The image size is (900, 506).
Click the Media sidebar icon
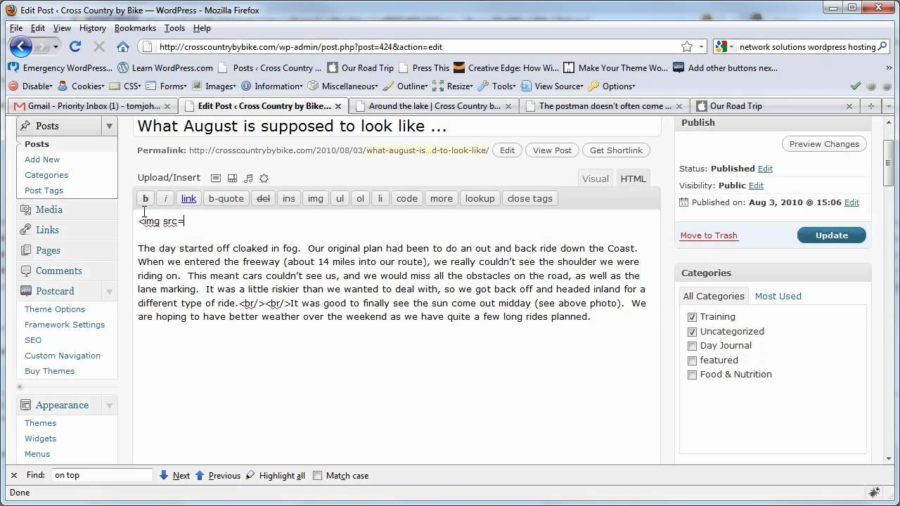click(26, 209)
